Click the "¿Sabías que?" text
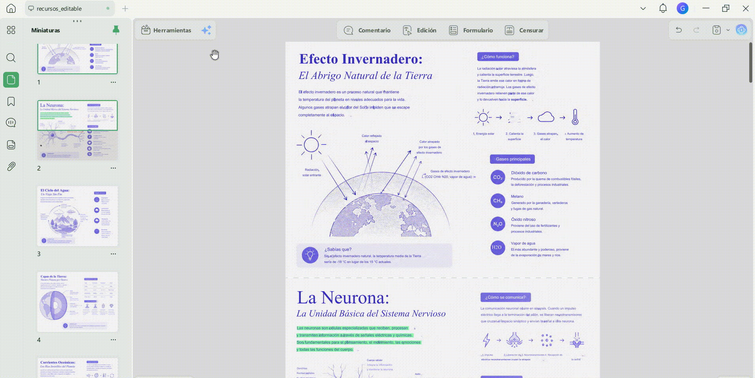This screenshot has height=378, width=755. [x=338, y=249]
